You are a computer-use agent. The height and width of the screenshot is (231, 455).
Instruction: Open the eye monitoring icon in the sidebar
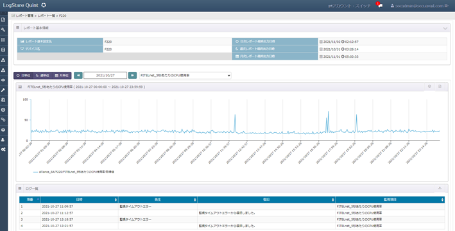click(x=3, y=80)
